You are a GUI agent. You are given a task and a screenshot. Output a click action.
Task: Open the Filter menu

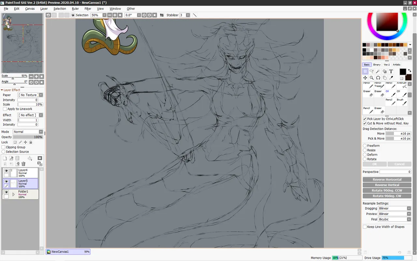coord(88,9)
